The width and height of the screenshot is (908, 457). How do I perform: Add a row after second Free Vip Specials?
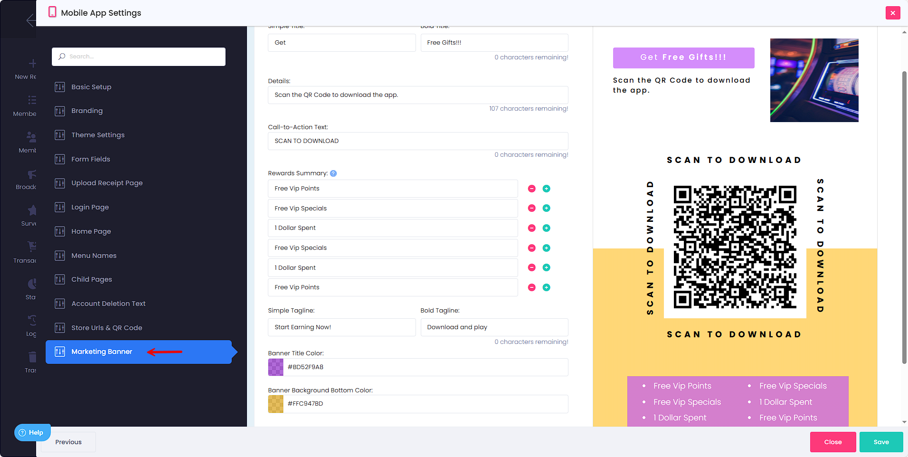pyautogui.click(x=546, y=248)
